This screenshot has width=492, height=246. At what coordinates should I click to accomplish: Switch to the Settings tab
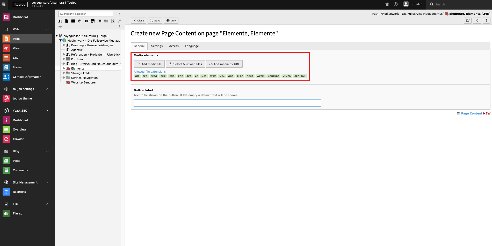coord(157,46)
